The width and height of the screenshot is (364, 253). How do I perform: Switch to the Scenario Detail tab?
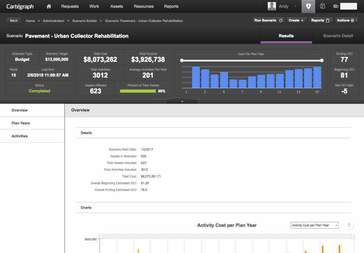(337, 36)
